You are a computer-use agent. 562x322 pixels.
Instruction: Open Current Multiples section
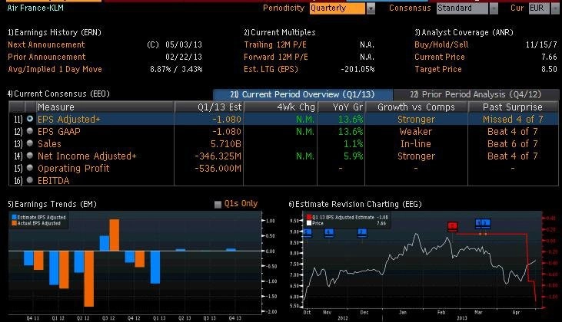pyautogui.click(x=280, y=32)
